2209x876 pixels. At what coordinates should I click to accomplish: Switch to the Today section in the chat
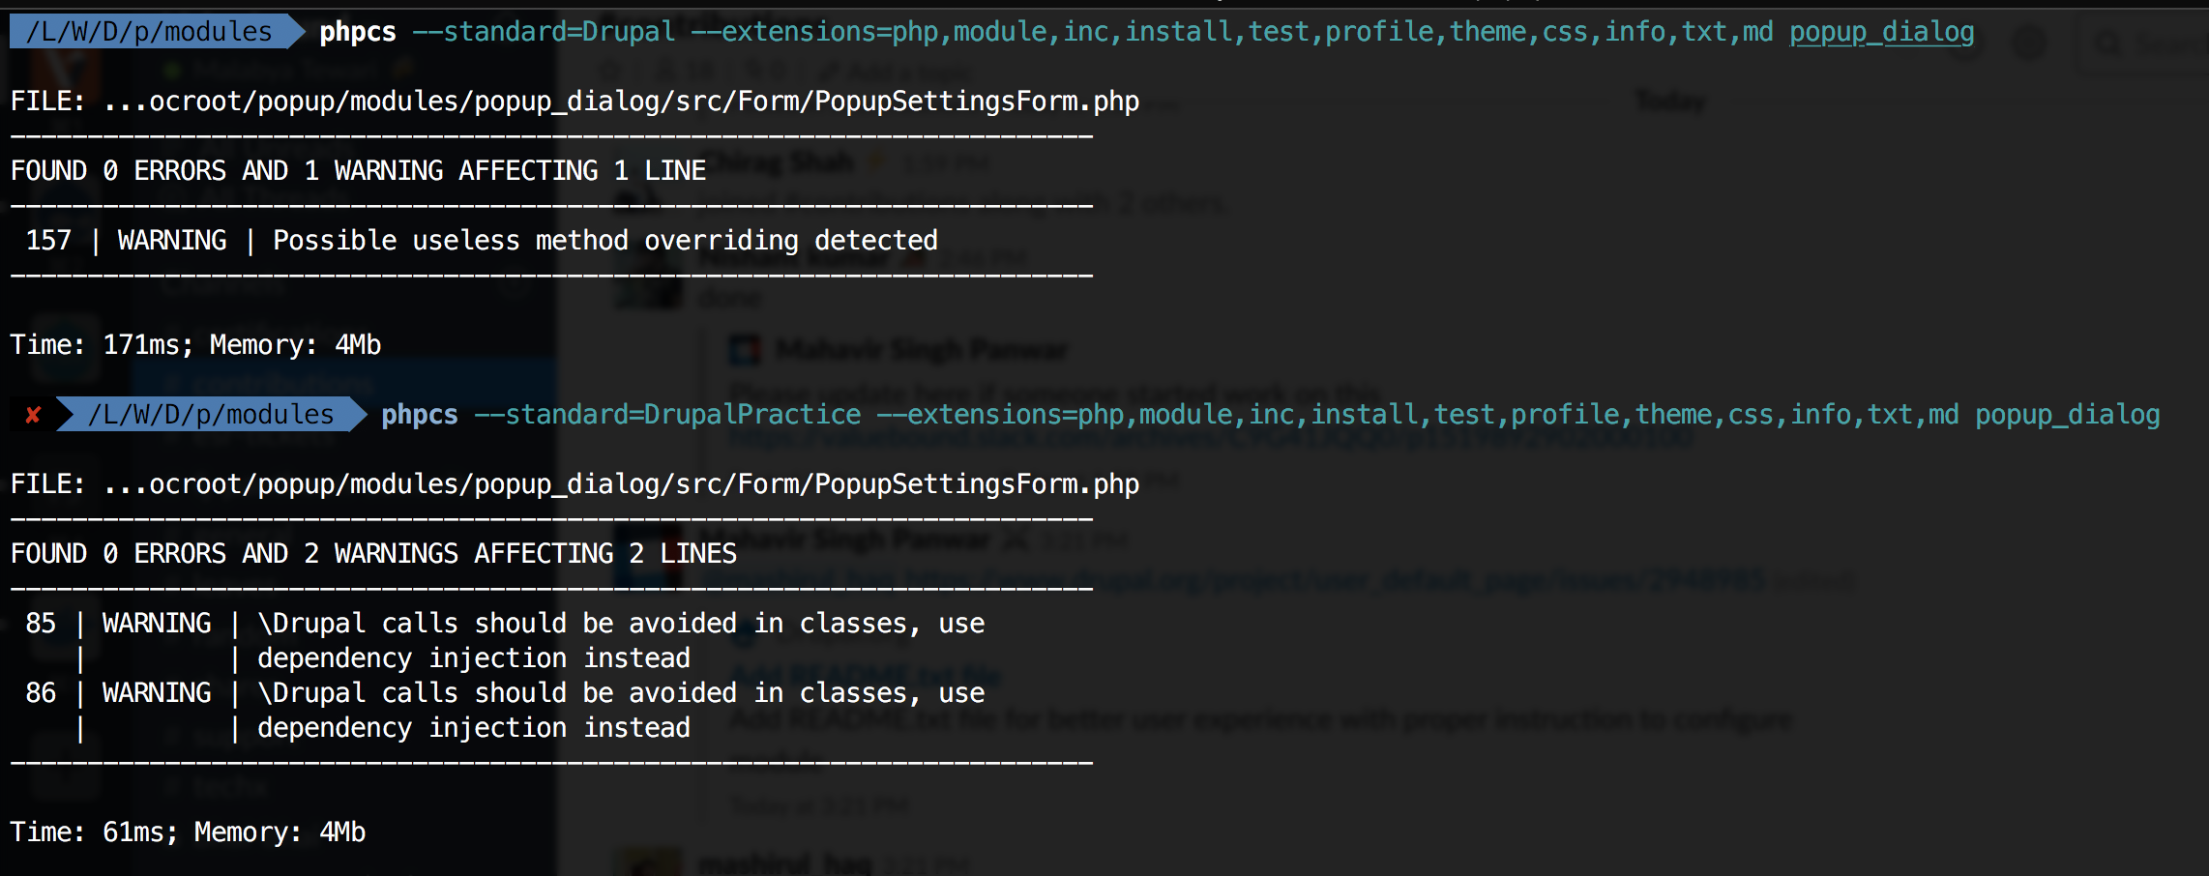coord(1669,101)
